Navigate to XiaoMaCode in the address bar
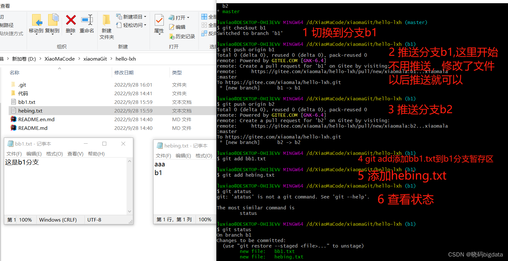The image size is (508, 261). pos(60,59)
